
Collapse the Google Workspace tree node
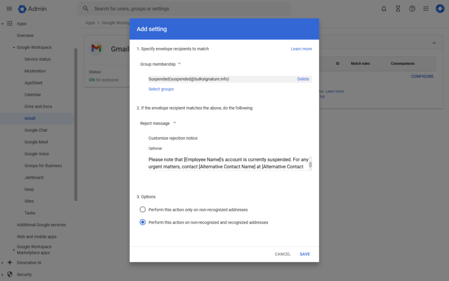click(14, 47)
